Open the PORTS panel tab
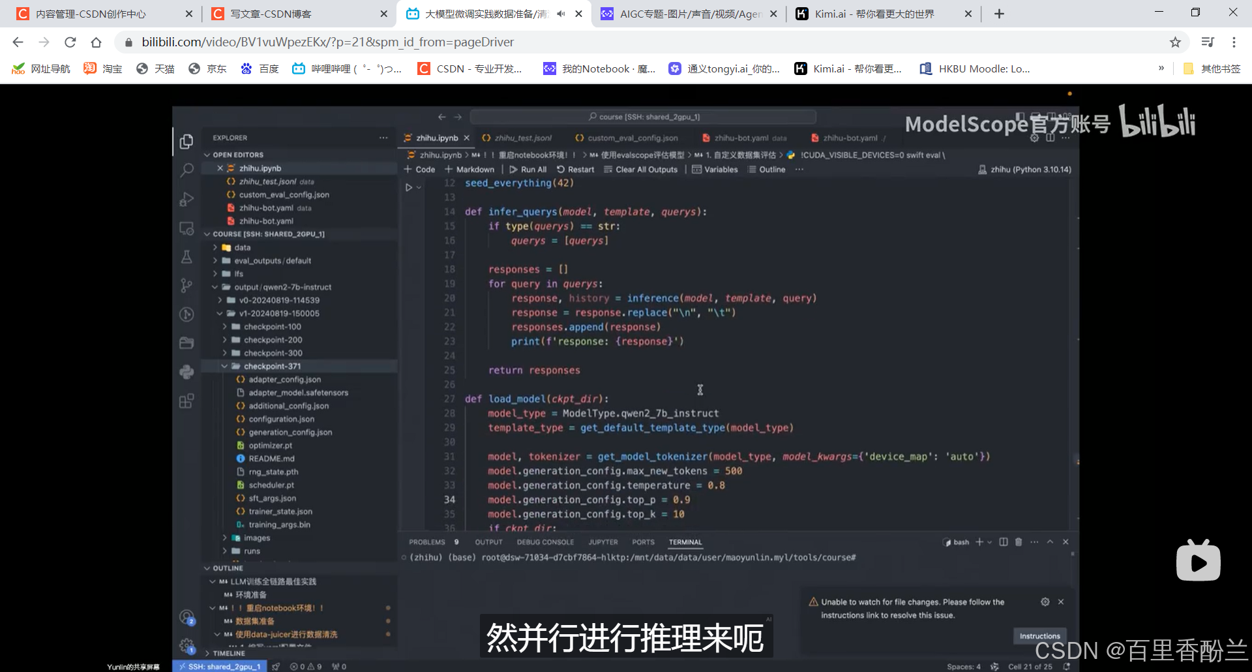Image resolution: width=1252 pixels, height=672 pixels. coord(643,542)
